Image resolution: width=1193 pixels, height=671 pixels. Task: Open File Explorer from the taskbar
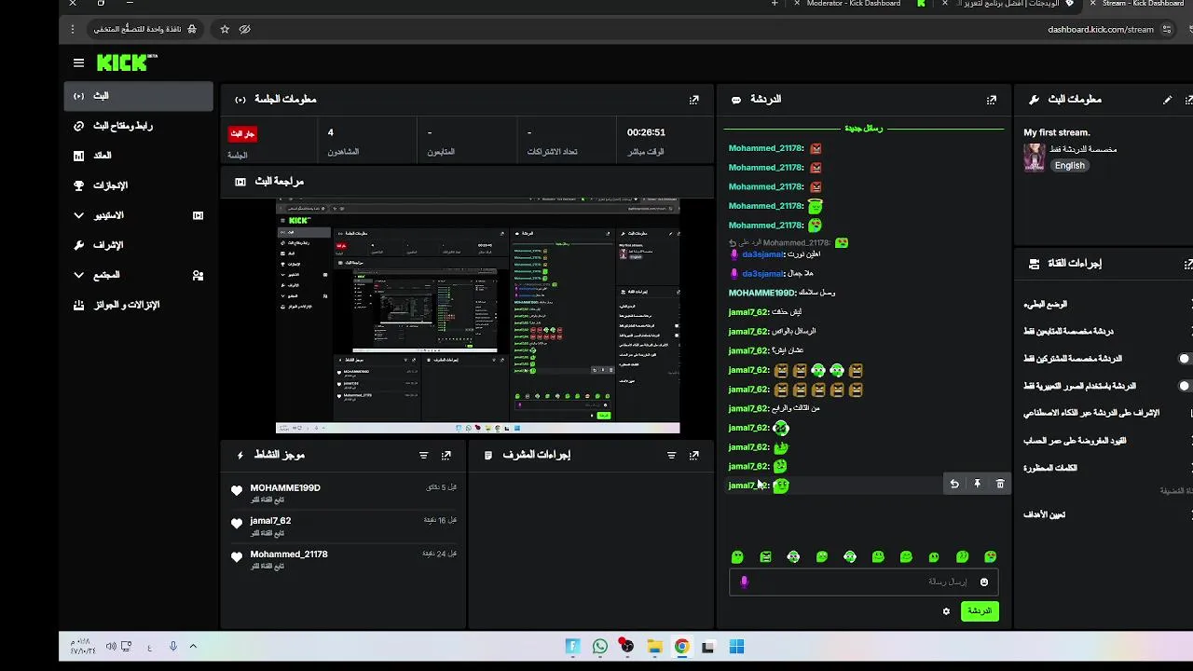(654, 647)
